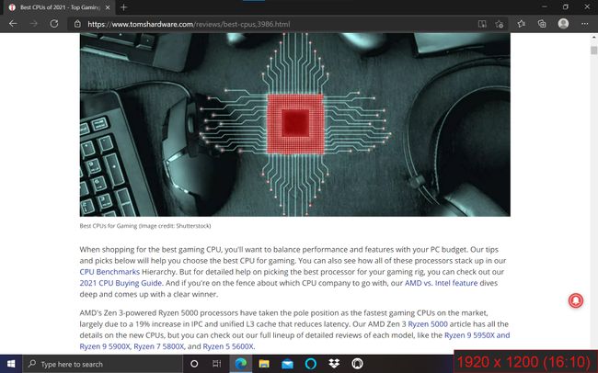Open the browser profile avatar
Image resolution: width=598 pixels, height=373 pixels.
click(563, 24)
